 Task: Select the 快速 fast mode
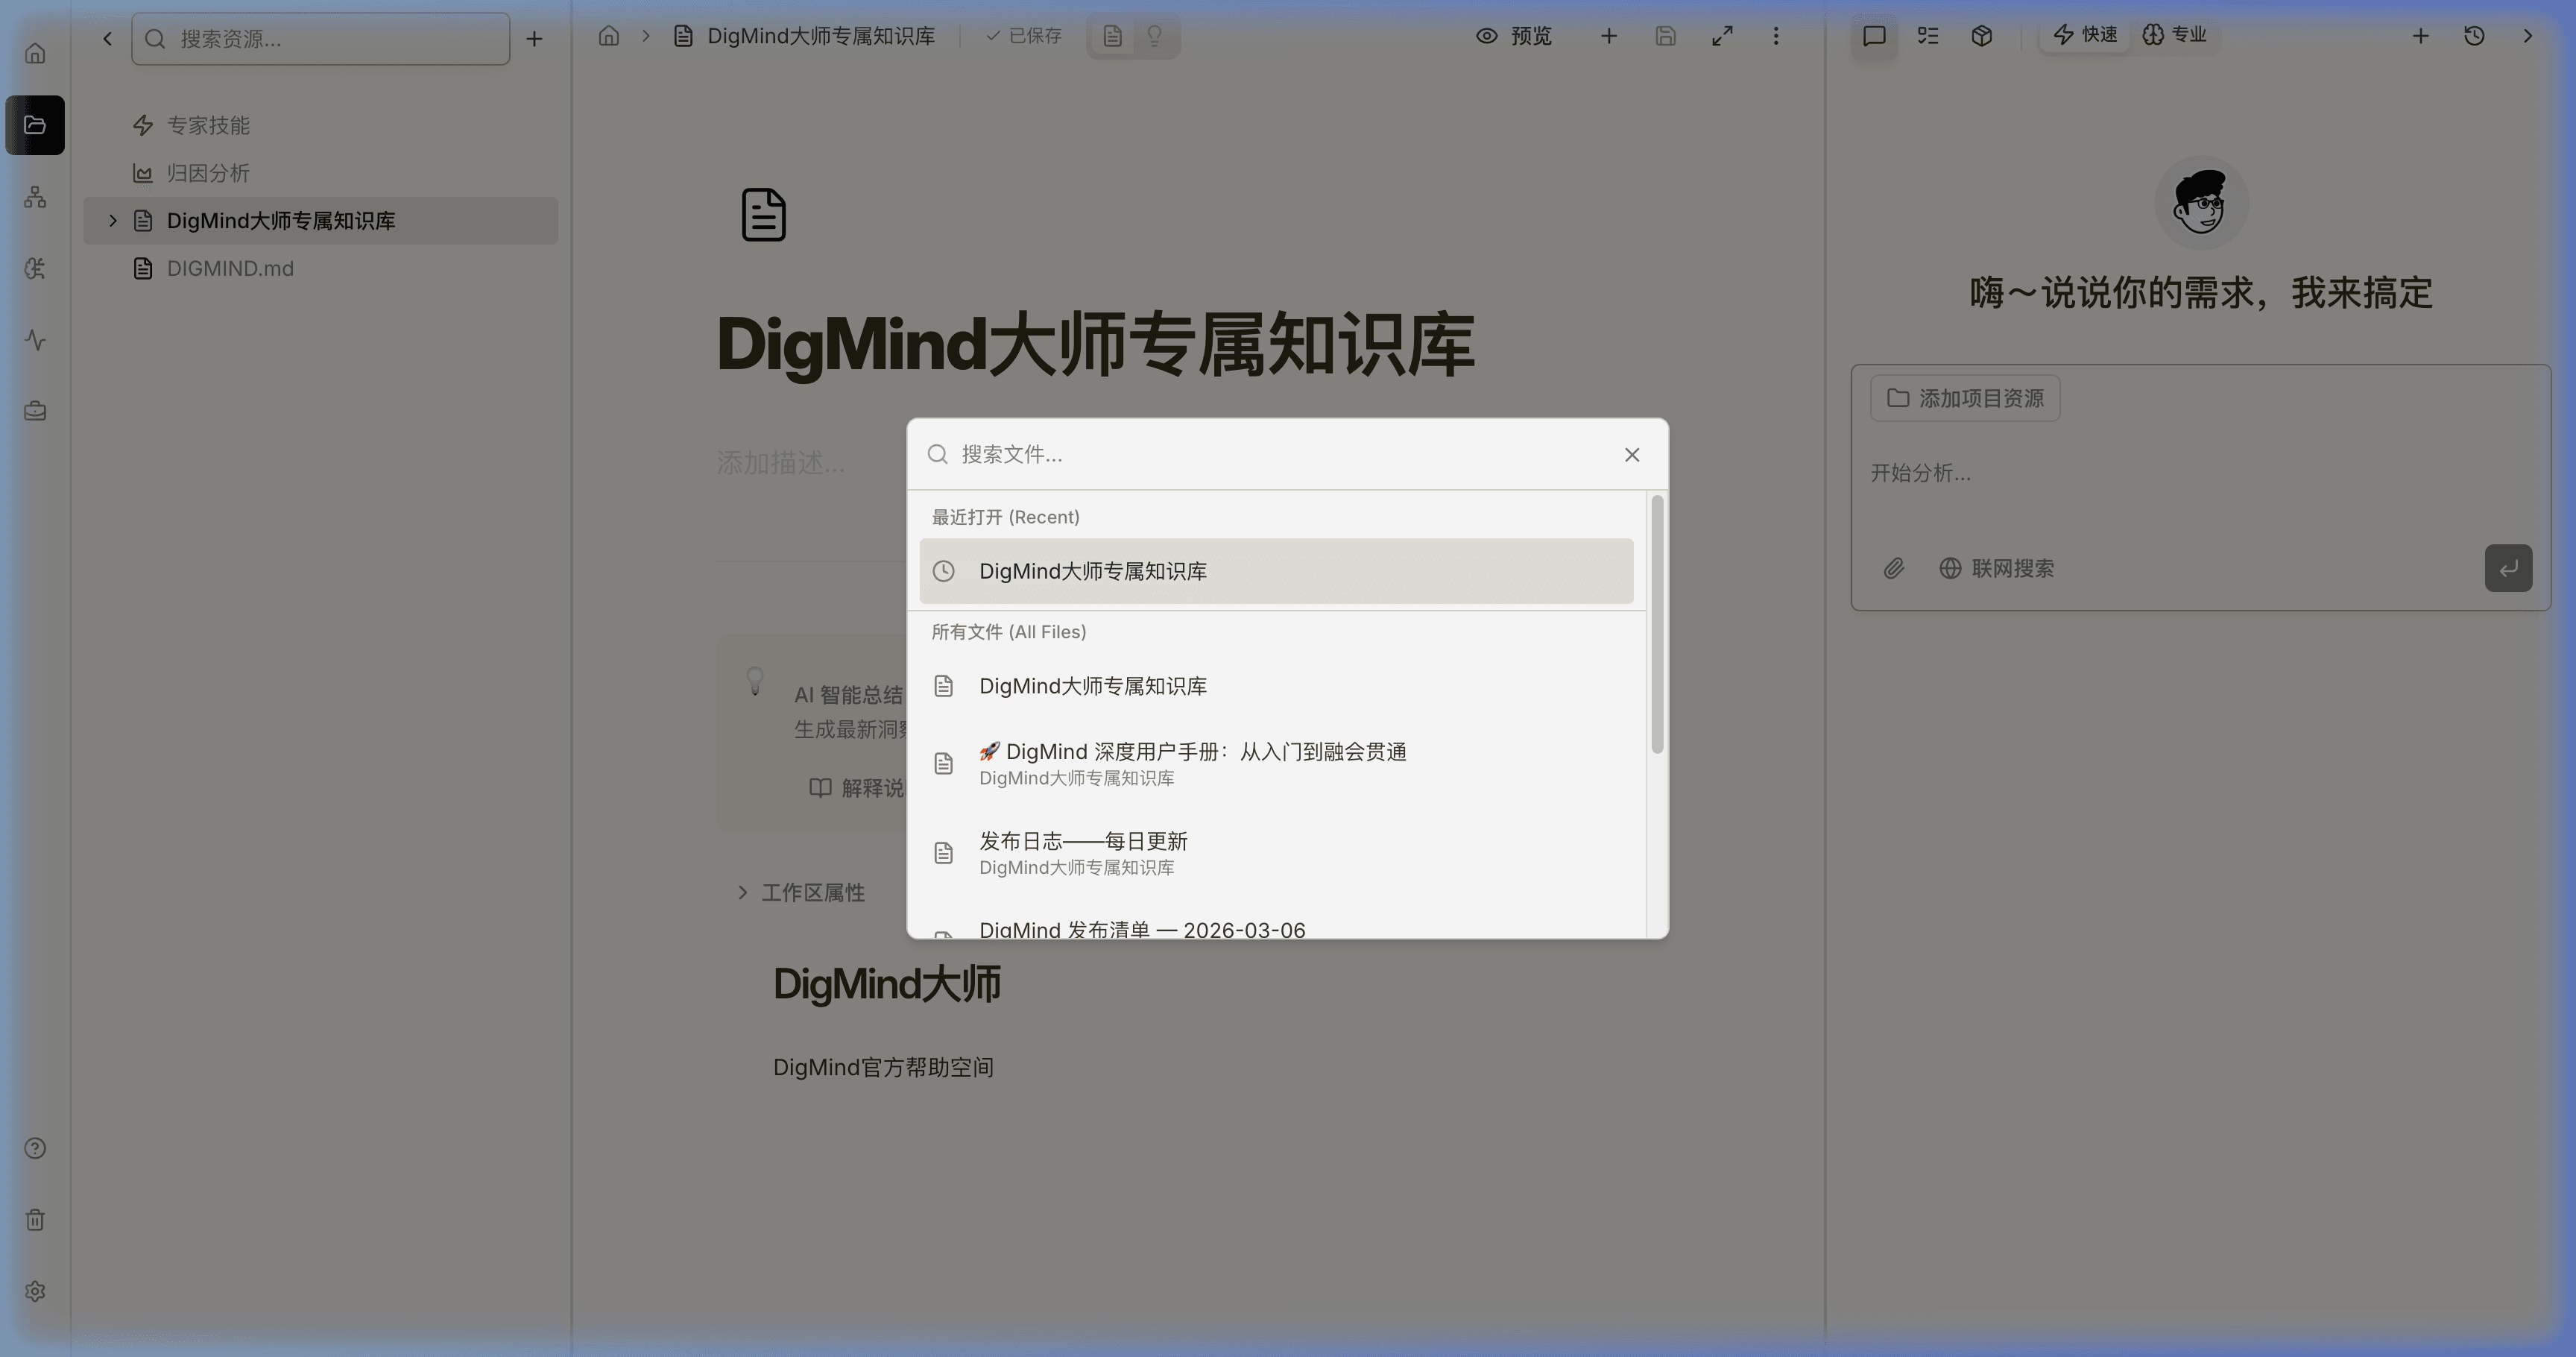2085,35
